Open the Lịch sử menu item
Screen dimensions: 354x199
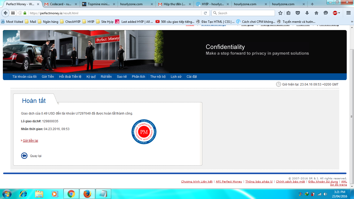pos(176,77)
